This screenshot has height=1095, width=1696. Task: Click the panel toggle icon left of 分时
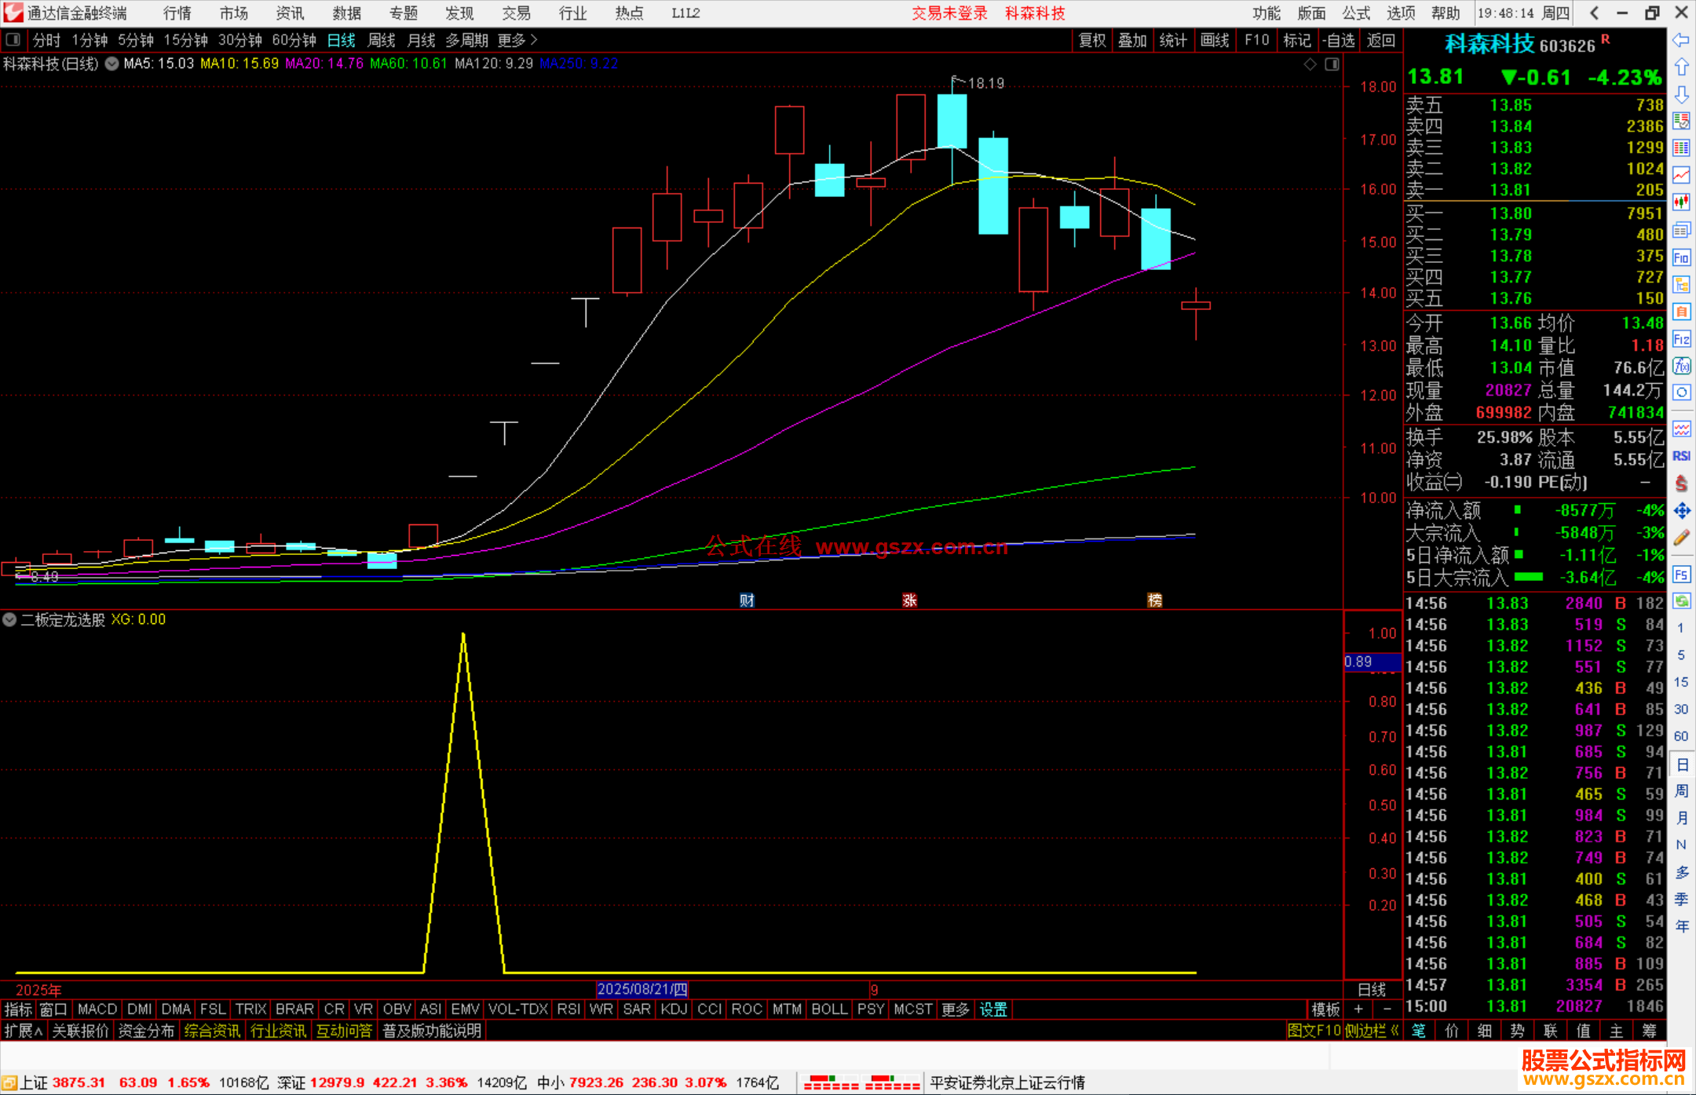(x=13, y=39)
